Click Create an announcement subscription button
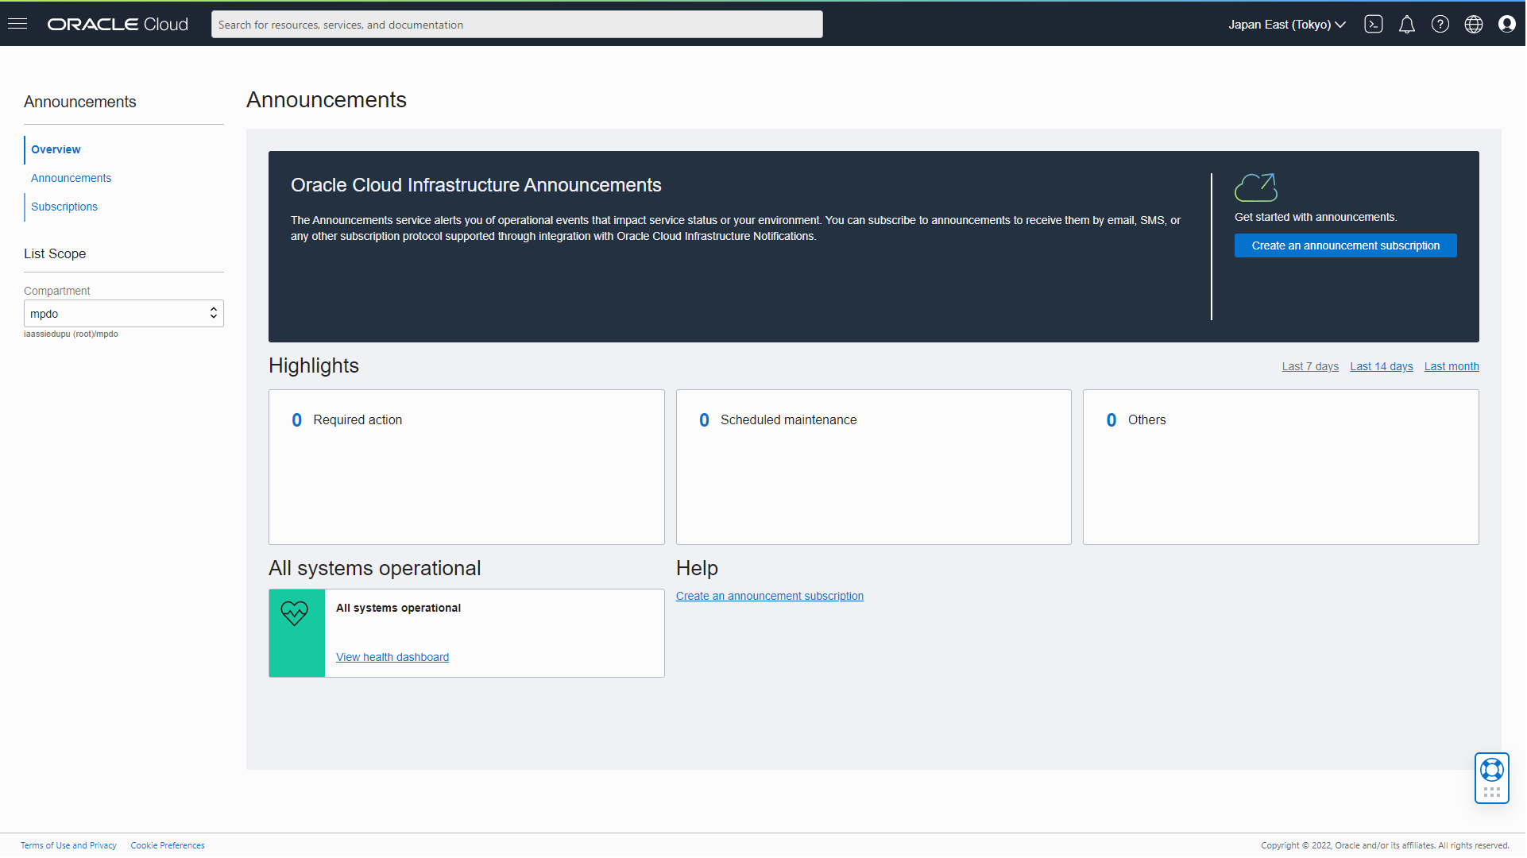Image resolution: width=1527 pixels, height=858 pixels. [1347, 246]
